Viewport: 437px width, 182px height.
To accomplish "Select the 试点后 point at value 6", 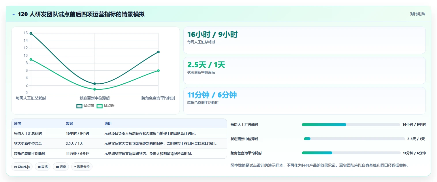I will (x=158, y=71).
